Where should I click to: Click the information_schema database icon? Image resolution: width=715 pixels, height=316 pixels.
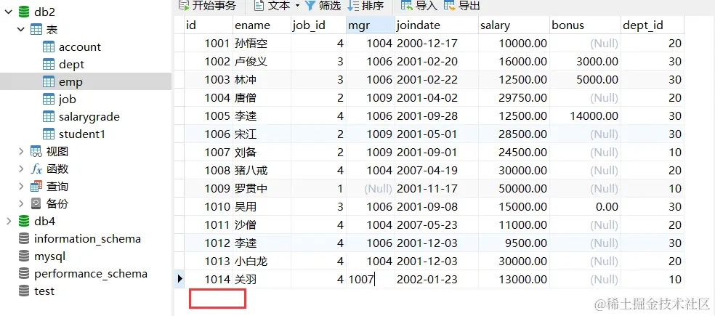coord(24,238)
